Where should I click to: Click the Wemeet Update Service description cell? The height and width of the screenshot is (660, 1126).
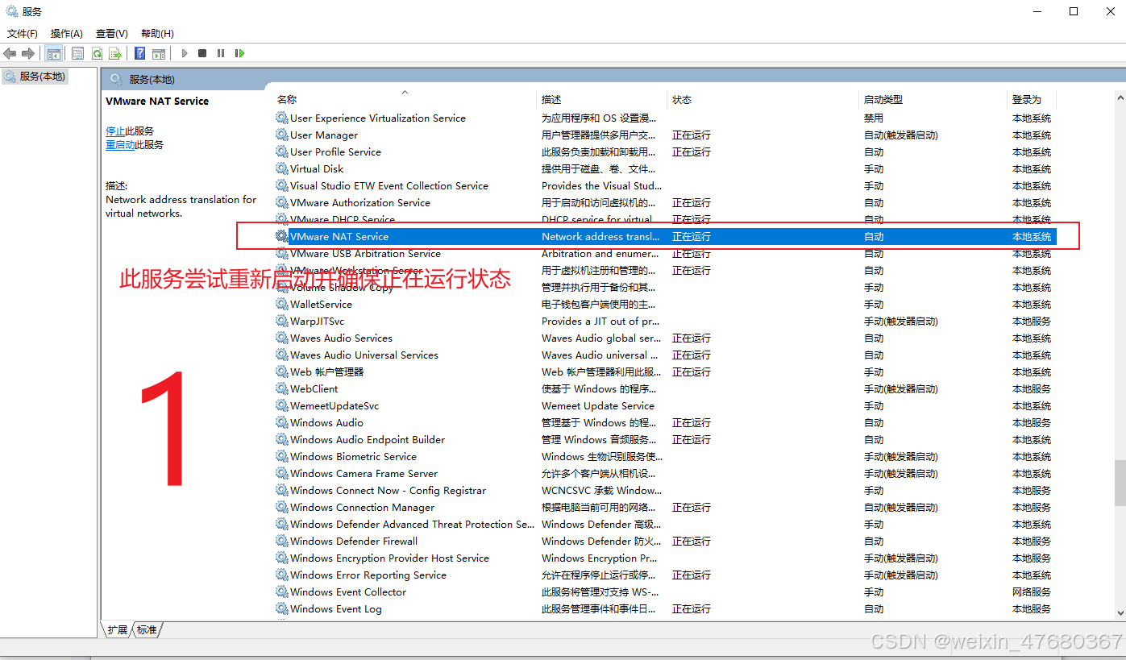pos(598,405)
